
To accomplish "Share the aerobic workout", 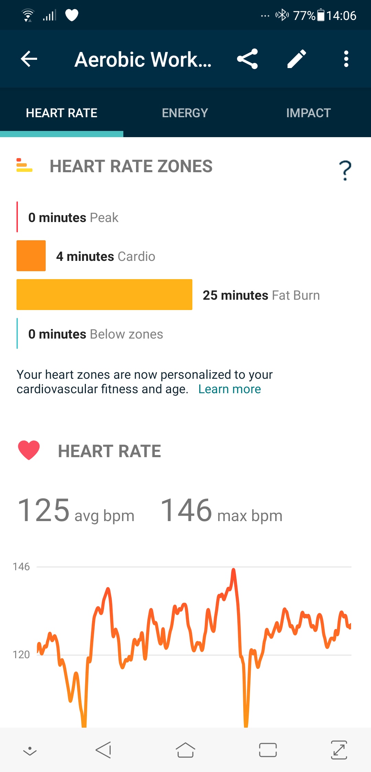I will pos(247,59).
